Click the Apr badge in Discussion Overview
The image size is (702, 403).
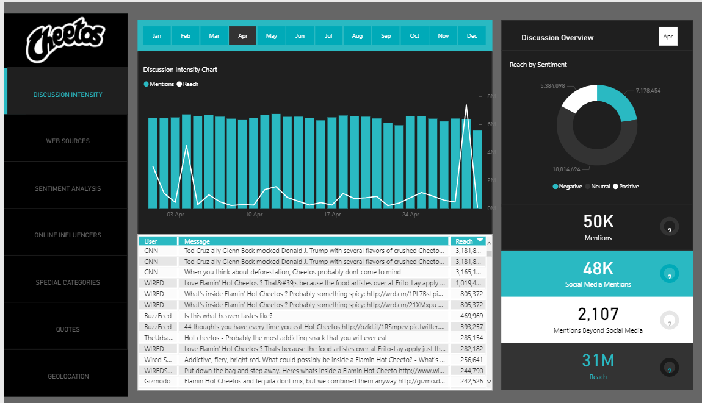pyautogui.click(x=668, y=36)
